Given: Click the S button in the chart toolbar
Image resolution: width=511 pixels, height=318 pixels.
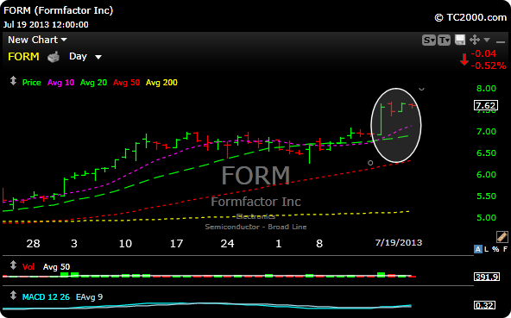Looking at the screenshot, I should click(428, 40).
